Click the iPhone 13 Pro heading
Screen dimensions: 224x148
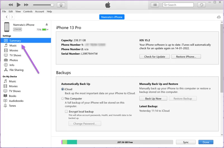point(69,27)
